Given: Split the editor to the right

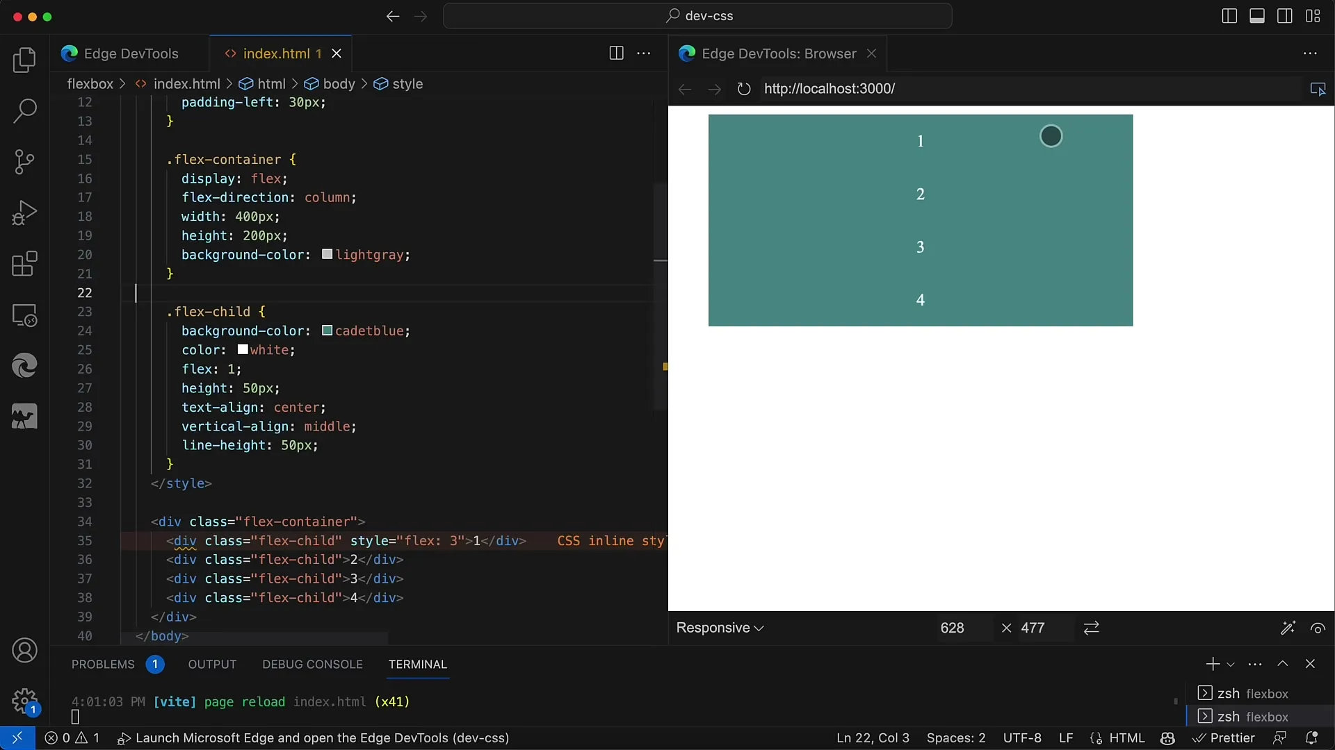Looking at the screenshot, I should tap(616, 53).
